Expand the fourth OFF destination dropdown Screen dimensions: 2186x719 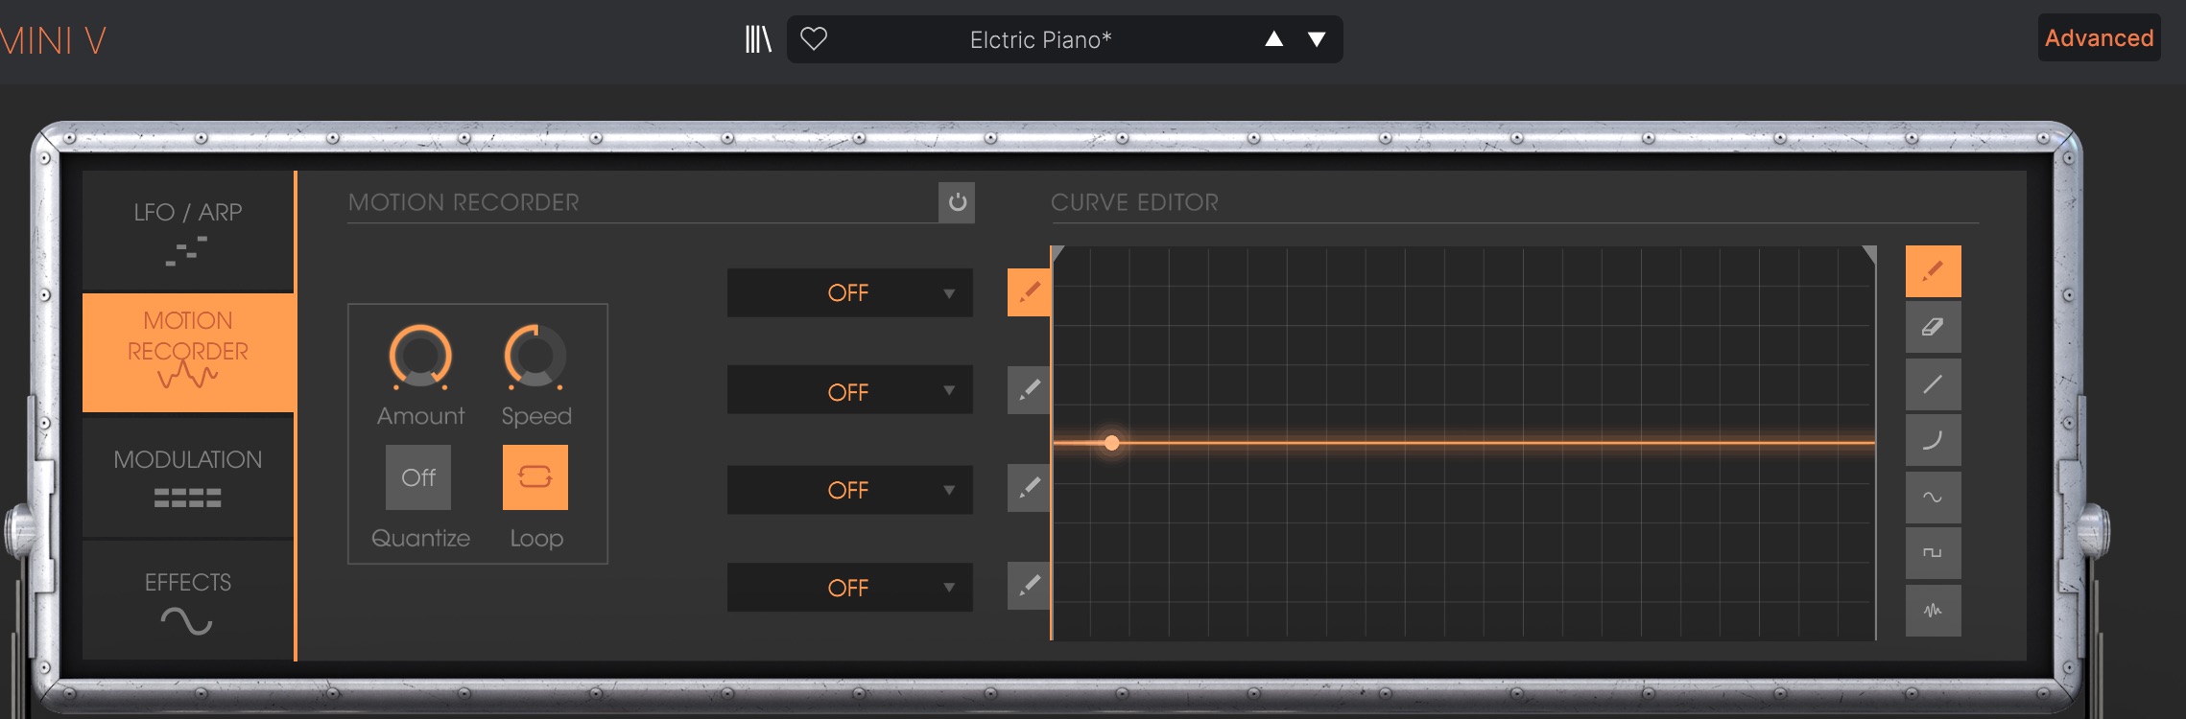coord(849,588)
